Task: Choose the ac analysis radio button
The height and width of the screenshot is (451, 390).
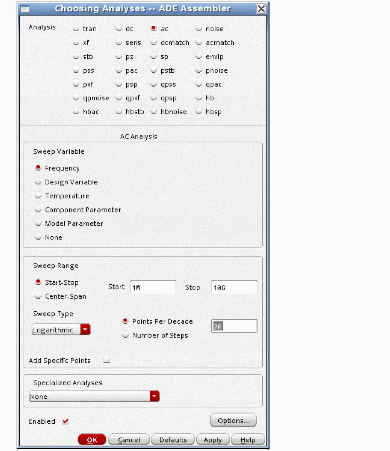Action: point(154,28)
